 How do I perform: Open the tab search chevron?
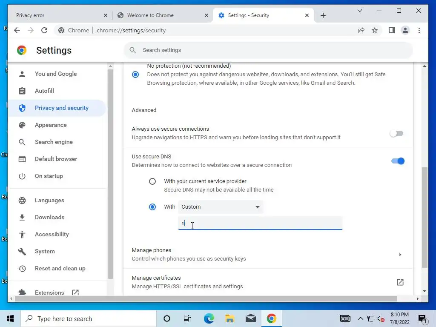[x=359, y=11]
